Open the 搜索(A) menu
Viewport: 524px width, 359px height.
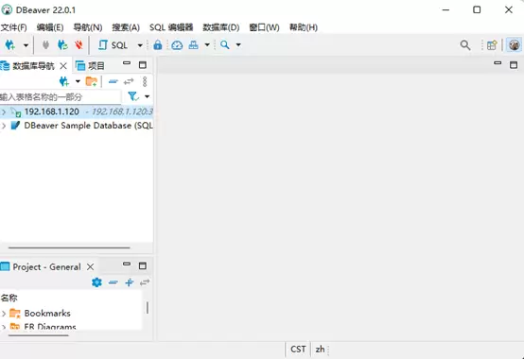126,27
